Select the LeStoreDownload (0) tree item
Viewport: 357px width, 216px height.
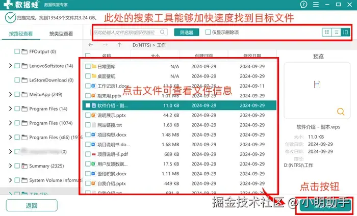(x=51, y=80)
